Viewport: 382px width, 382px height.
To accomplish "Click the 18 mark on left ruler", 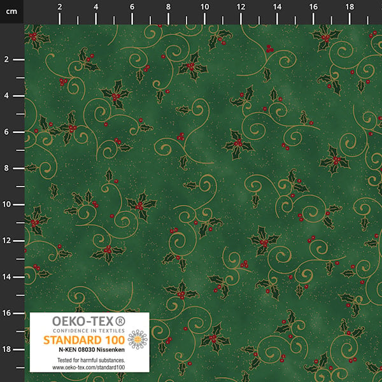I will tap(6, 349).
